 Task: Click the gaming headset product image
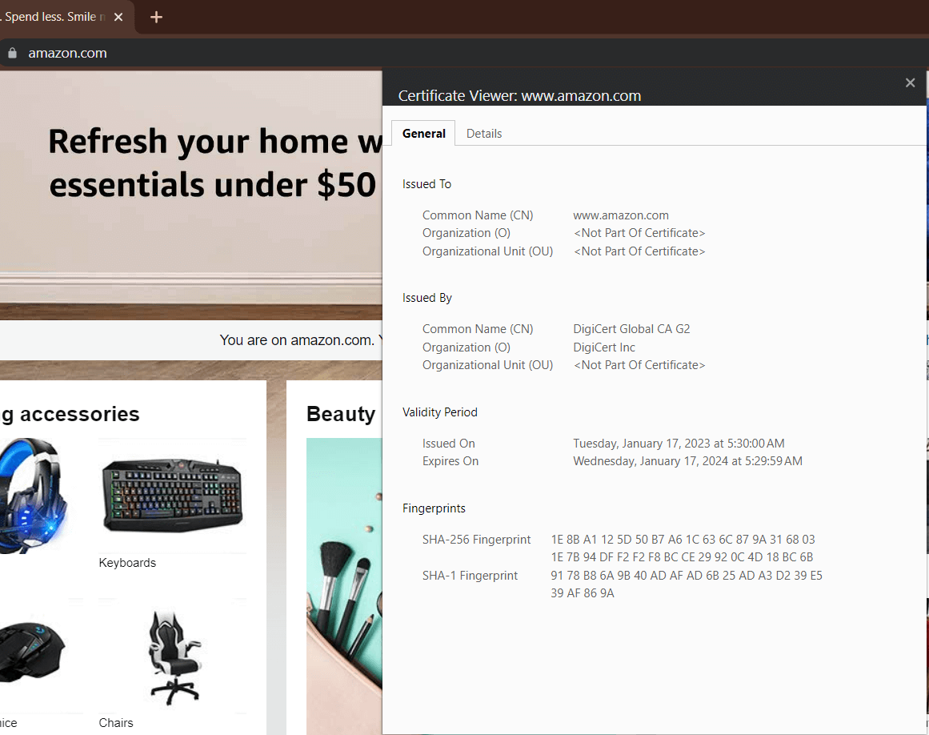35,496
